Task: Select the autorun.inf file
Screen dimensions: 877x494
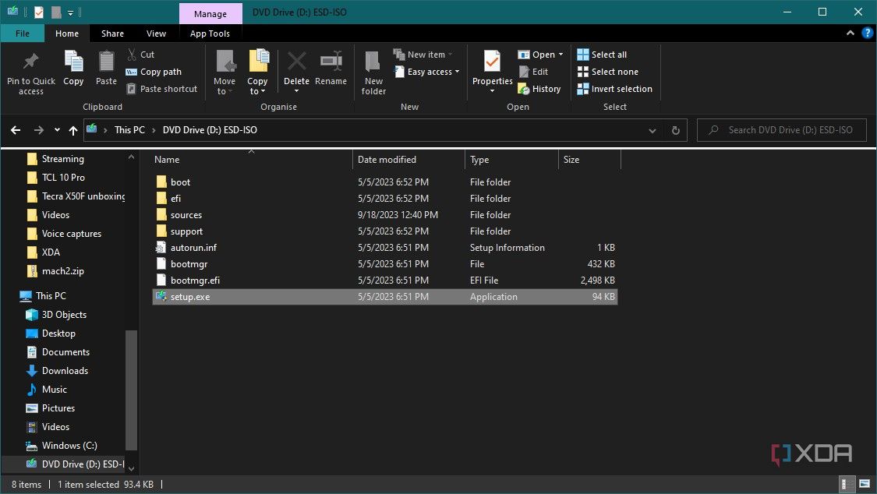Action: point(385,248)
